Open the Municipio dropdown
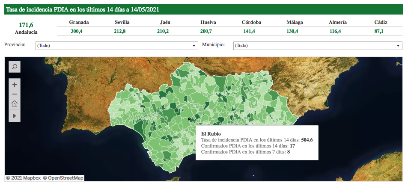This screenshot has height=183, width=405. tap(317, 46)
